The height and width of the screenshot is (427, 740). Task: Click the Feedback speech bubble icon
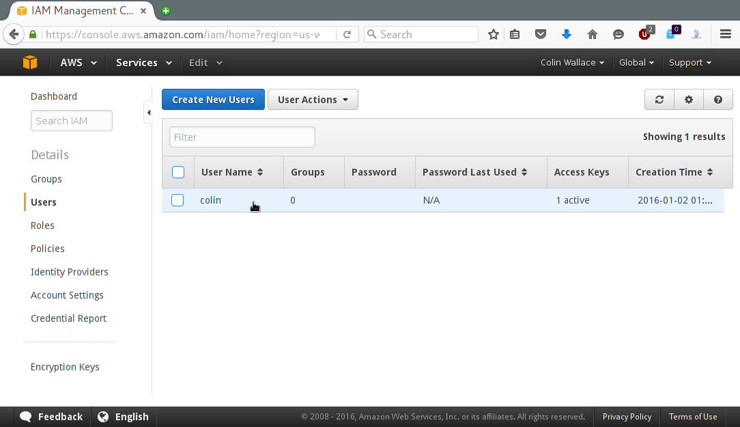coord(25,417)
